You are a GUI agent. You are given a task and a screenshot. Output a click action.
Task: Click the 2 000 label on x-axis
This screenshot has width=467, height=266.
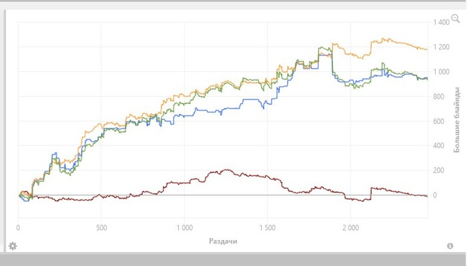click(x=350, y=228)
